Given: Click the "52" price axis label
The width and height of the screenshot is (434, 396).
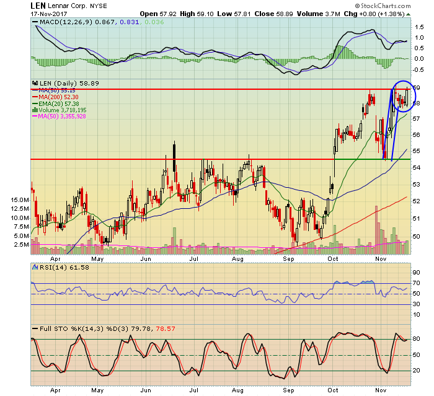Looking at the screenshot, I should (x=416, y=201).
